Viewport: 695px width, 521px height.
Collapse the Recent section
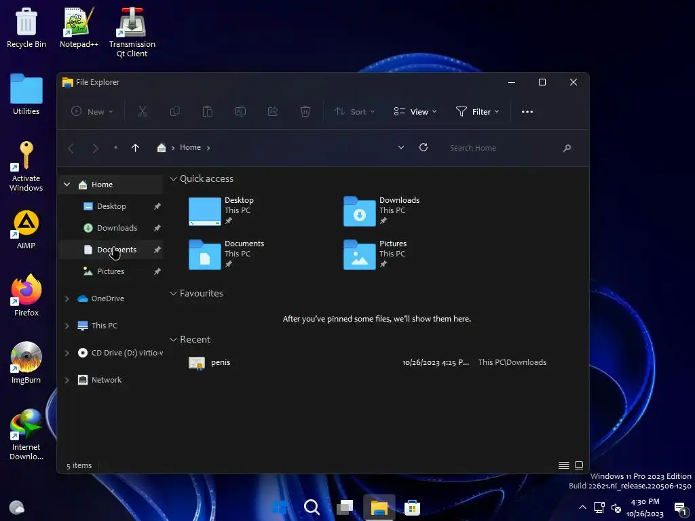pos(173,339)
